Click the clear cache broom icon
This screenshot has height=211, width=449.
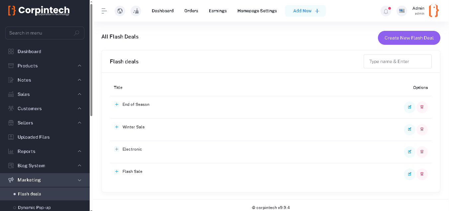(136, 11)
